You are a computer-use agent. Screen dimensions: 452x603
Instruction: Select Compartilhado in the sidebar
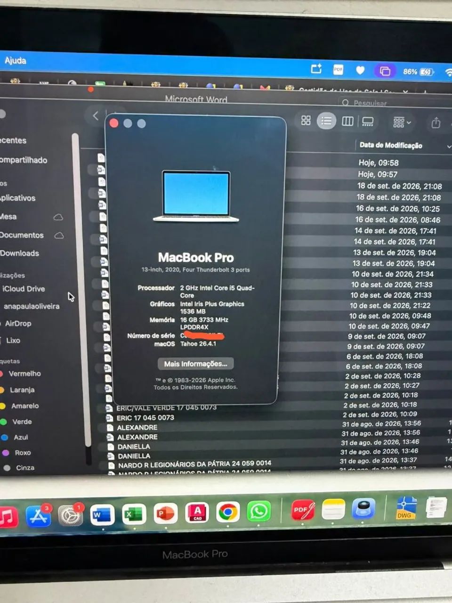click(24, 160)
